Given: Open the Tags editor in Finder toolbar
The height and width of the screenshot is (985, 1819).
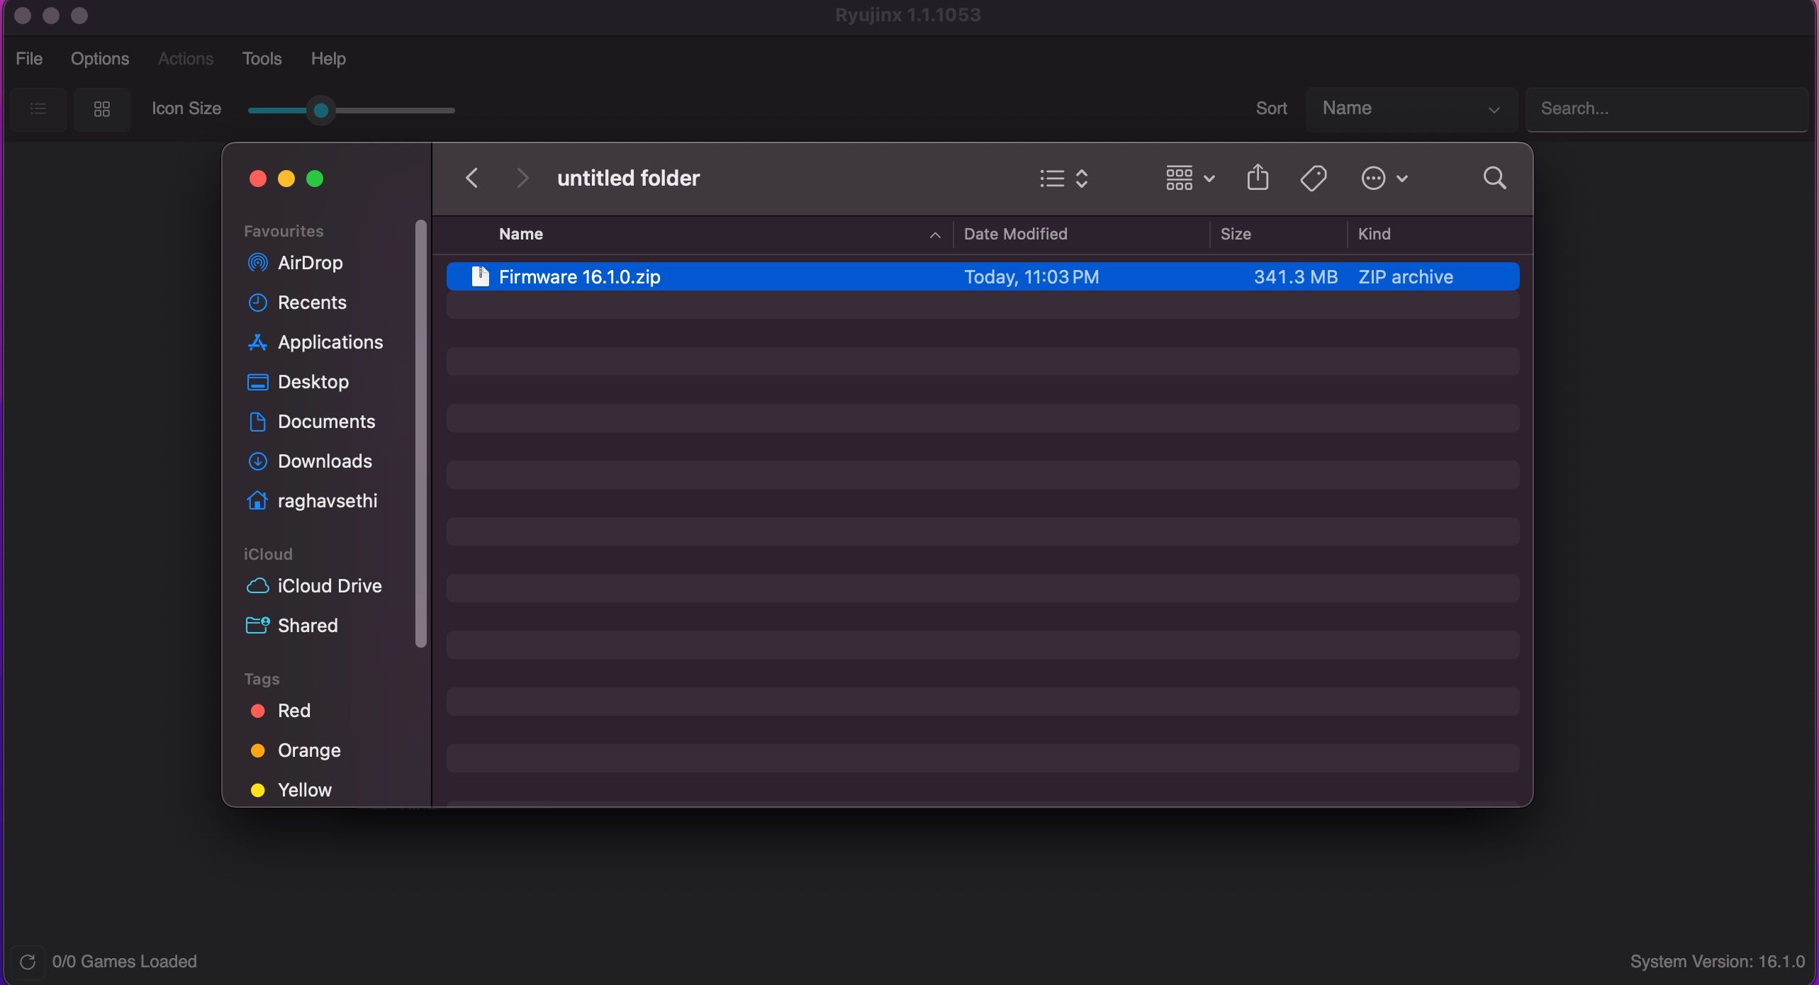Looking at the screenshot, I should [x=1313, y=178].
